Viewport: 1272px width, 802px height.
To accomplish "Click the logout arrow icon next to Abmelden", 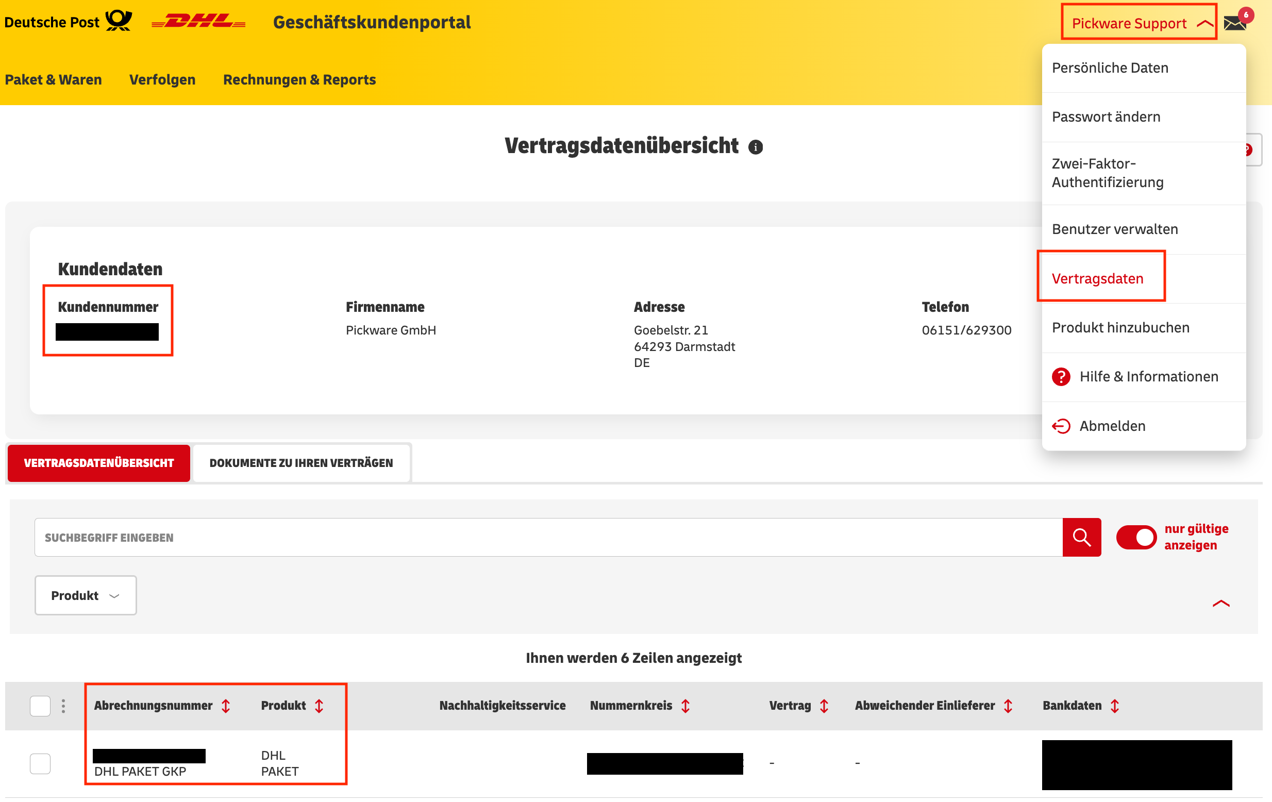I will pyautogui.click(x=1061, y=426).
